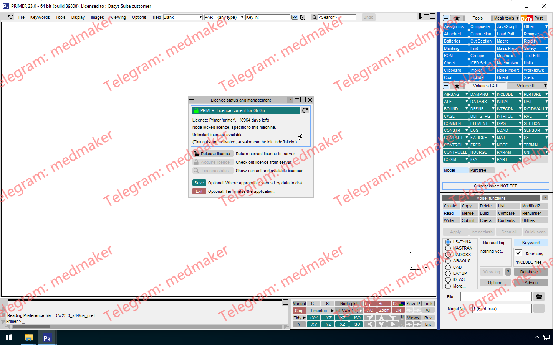This screenshot has width=553, height=345.
Task: Close the Licence status and management dialog
Action: coord(310,100)
